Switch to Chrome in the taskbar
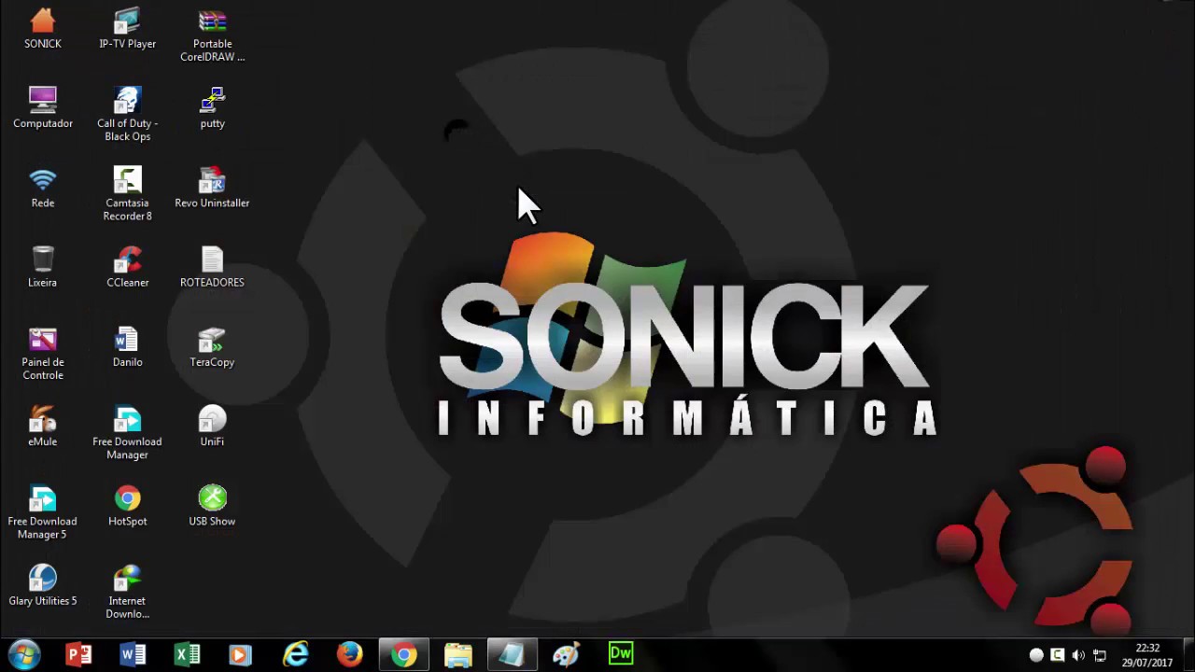1195x672 pixels. point(403,654)
